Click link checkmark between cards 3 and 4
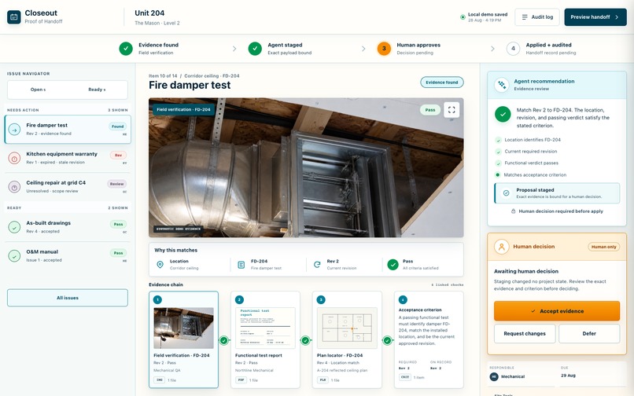The width and height of the screenshot is (634, 396). point(387,341)
